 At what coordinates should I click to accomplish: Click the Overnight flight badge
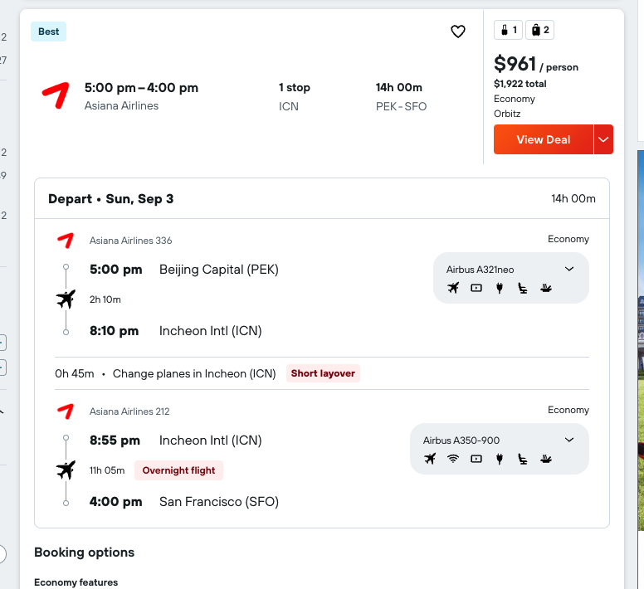point(178,470)
